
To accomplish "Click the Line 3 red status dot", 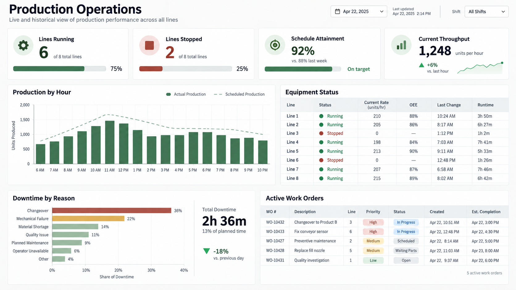I will pos(321,133).
